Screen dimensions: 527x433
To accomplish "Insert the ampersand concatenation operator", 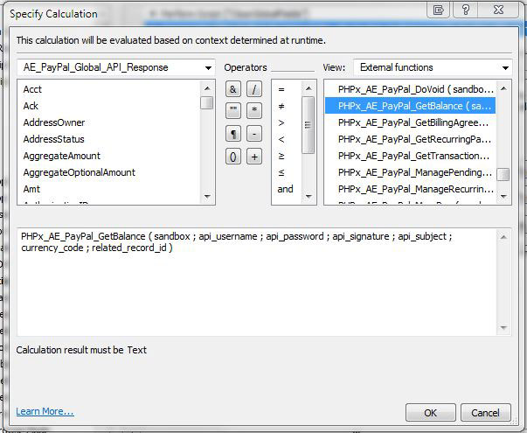I will tap(233, 89).
